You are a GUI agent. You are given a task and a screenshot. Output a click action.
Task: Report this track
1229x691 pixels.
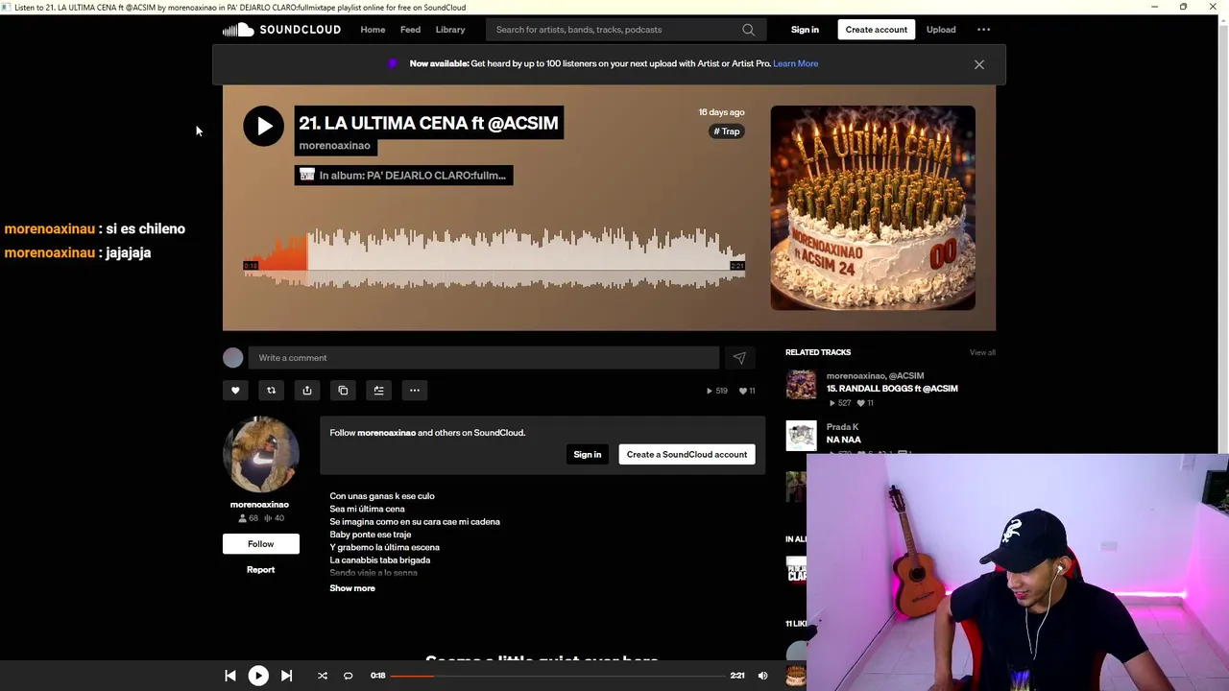tap(260, 570)
